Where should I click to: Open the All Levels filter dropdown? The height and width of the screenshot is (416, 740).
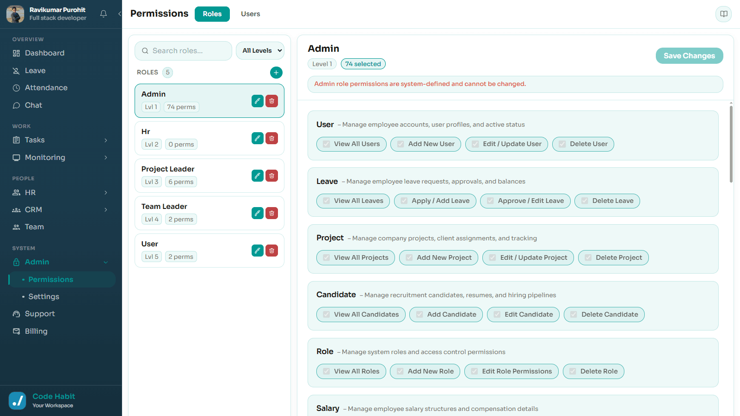pos(260,51)
